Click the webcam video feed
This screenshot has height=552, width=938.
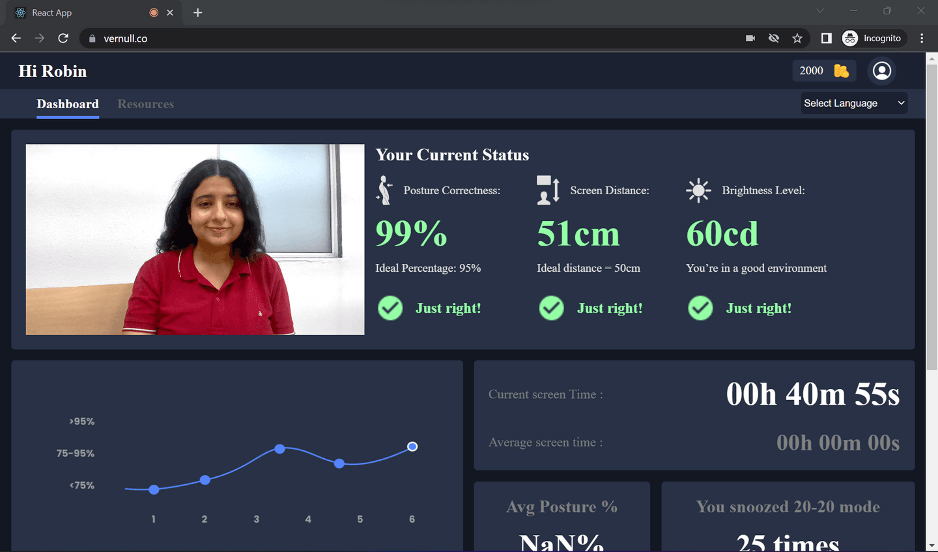click(x=195, y=239)
